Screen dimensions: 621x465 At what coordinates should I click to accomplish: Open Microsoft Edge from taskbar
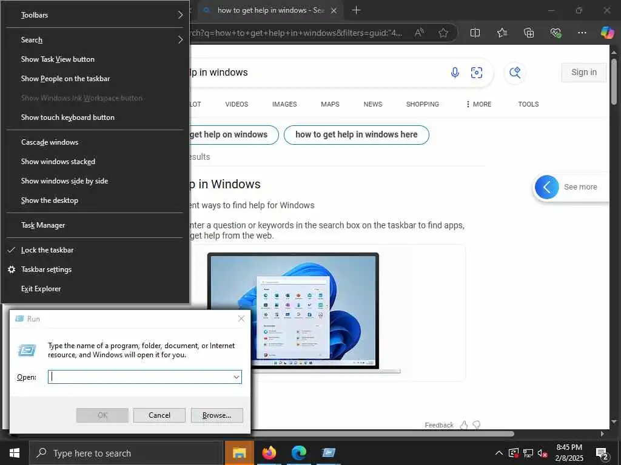pos(299,453)
